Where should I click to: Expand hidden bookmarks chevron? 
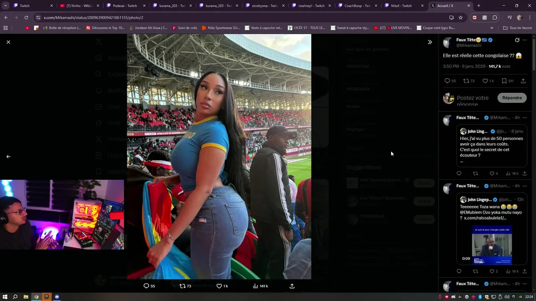pyautogui.click(x=492, y=28)
